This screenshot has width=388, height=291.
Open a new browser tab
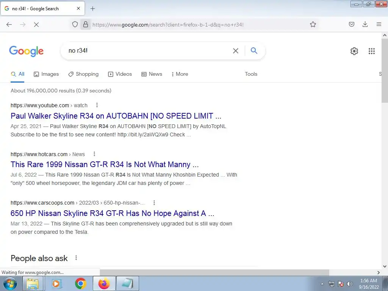92,9
